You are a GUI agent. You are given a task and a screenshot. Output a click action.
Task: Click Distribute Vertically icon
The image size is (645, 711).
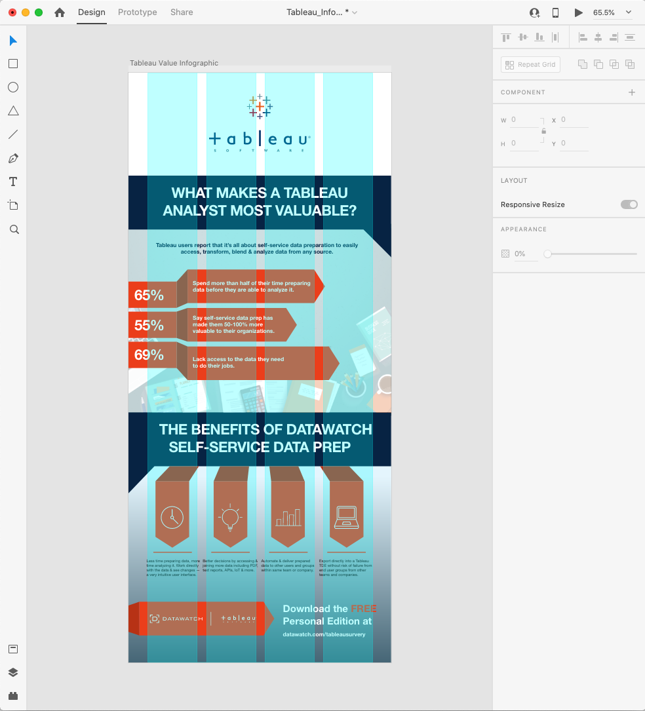[630, 37]
